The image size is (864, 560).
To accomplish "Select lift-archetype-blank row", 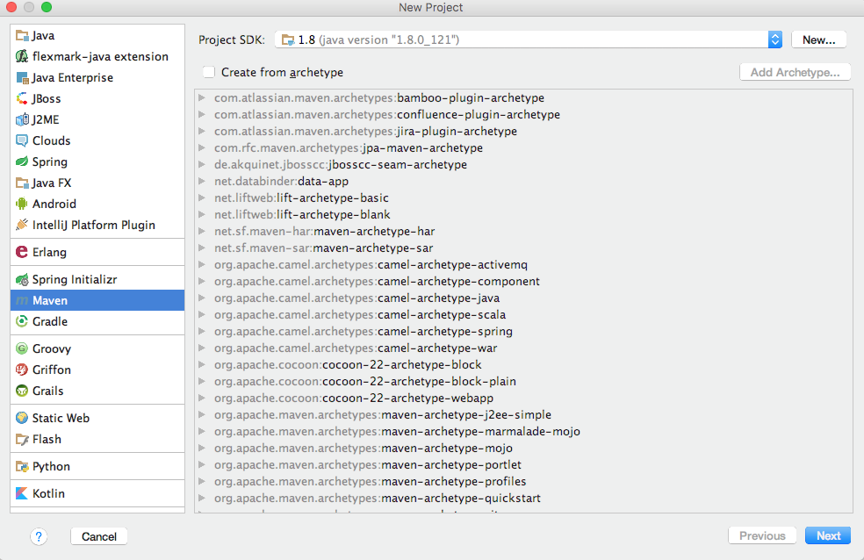I will click(x=523, y=215).
